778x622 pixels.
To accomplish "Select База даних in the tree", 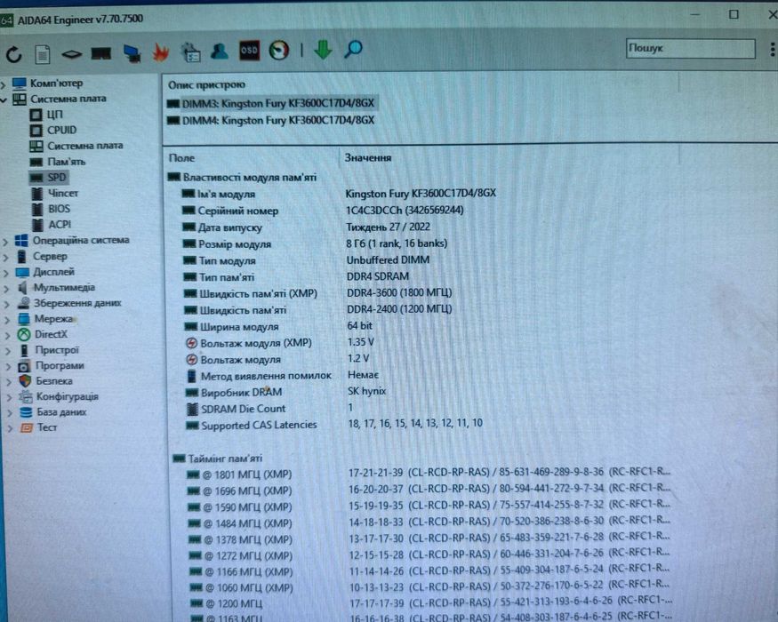I will (52, 412).
